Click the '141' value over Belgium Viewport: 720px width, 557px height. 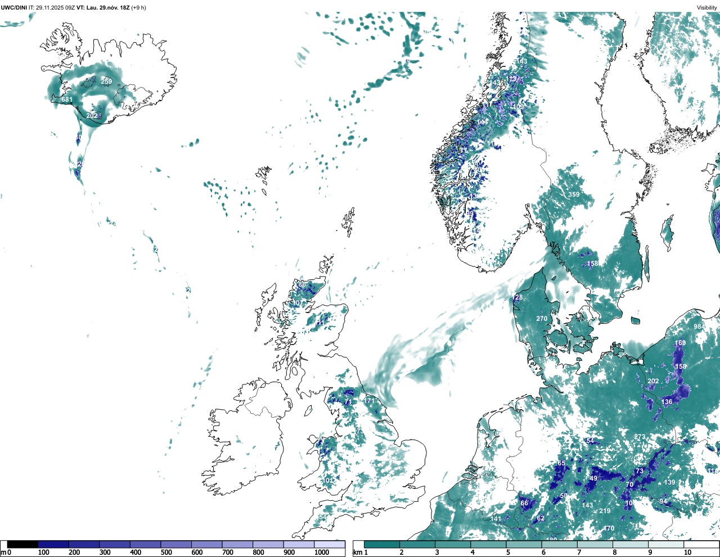tap(496, 519)
